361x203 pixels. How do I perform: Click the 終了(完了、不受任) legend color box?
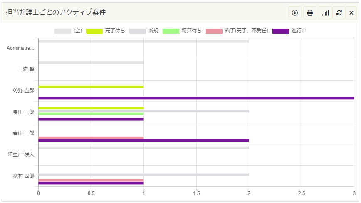[214, 31]
